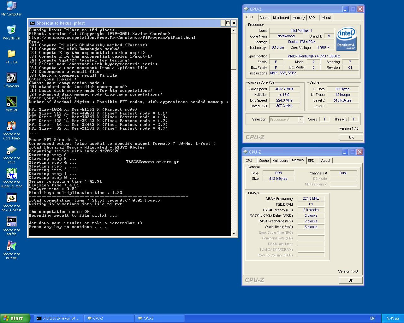
Task: Click the console vertical scrollbar thumb
Action: point(234,51)
